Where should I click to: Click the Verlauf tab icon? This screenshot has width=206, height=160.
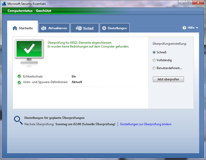[78, 28]
